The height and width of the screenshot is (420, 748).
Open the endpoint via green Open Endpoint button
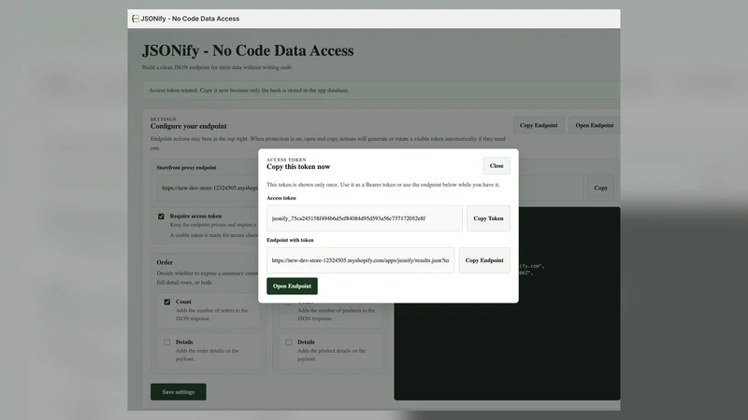click(x=292, y=287)
